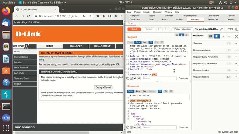Open Ubuntu Software from the dock

(x=6, y=71)
